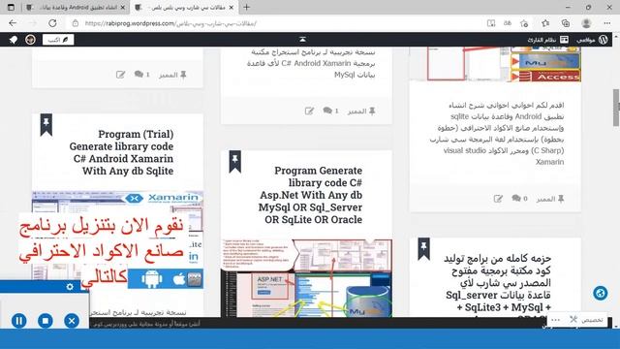
Task: Open browser collections
Action: [x=566, y=23]
